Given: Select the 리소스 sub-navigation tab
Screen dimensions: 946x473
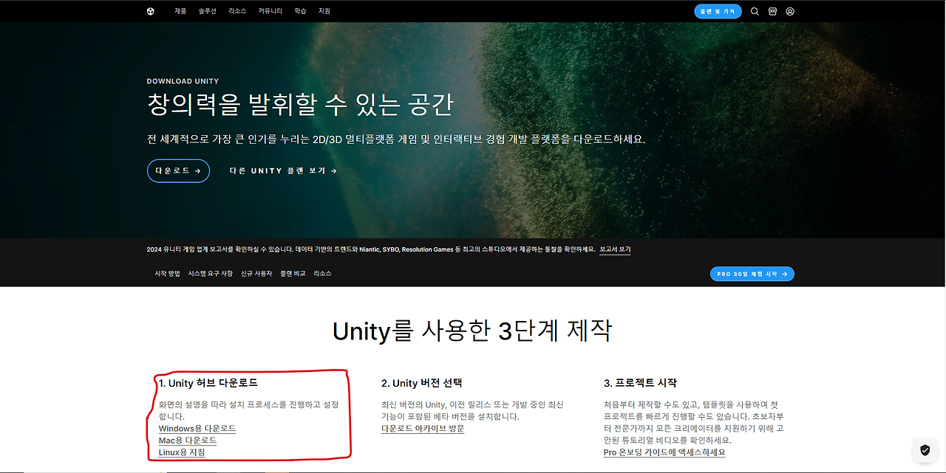Looking at the screenshot, I should tap(322, 273).
